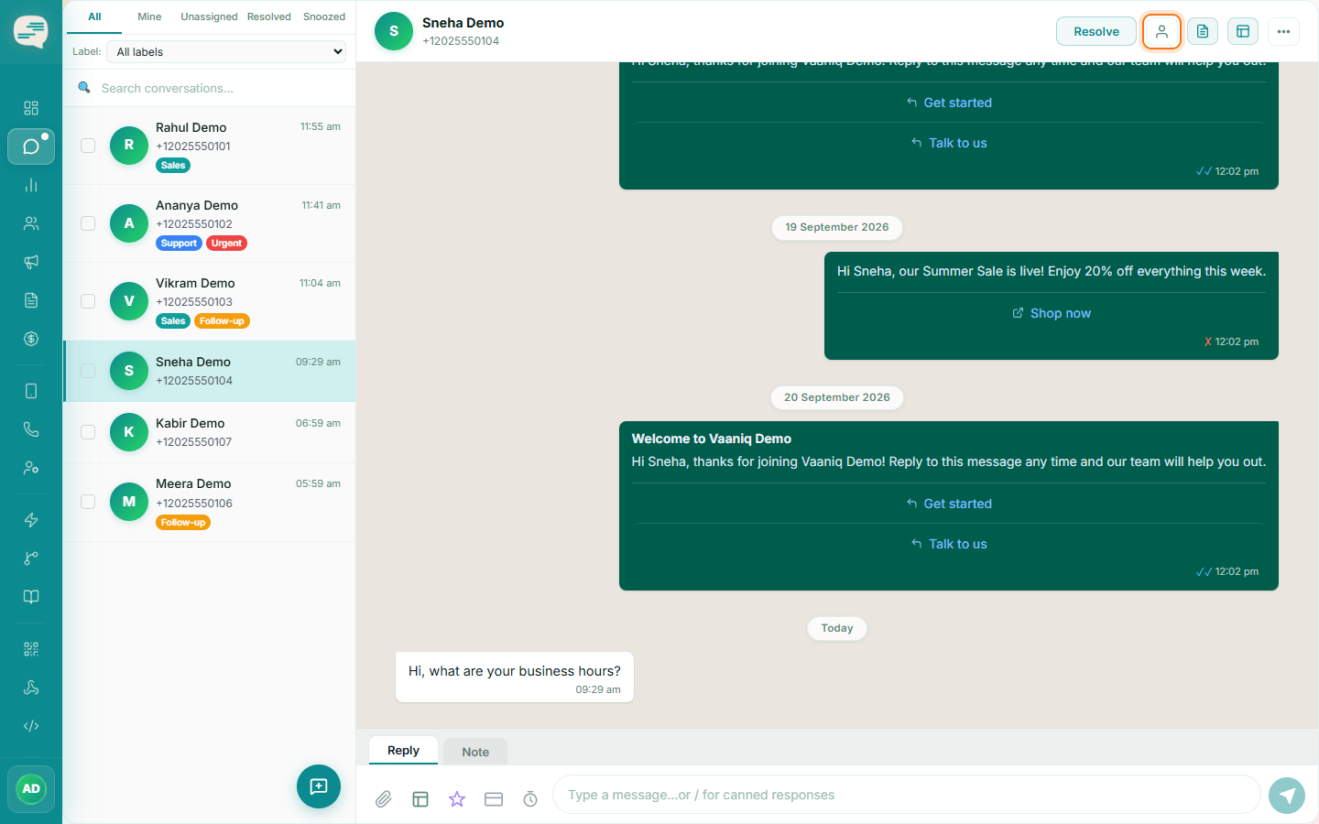Insert template using composer layout icon
The height and width of the screenshot is (824, 1319).
pyautogui.click(x=420, y=799)
